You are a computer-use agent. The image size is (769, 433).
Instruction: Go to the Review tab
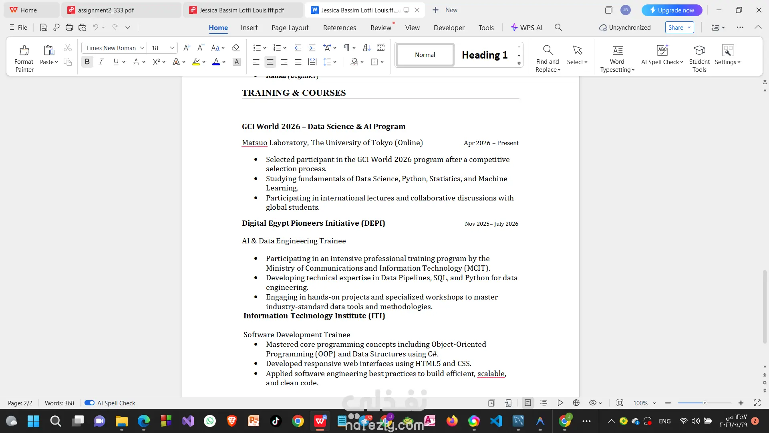[381, 28]
